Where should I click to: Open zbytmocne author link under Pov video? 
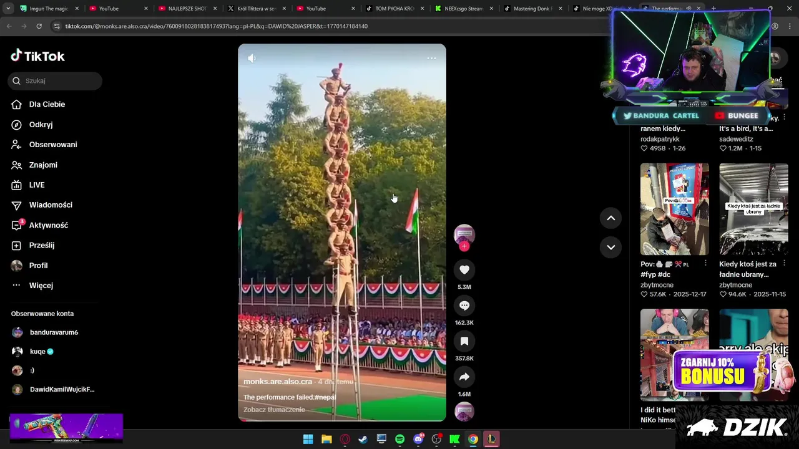[x=657, y=285]
